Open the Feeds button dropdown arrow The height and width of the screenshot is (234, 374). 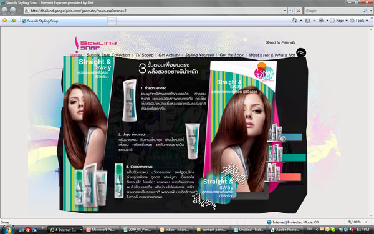pos(314,21)
